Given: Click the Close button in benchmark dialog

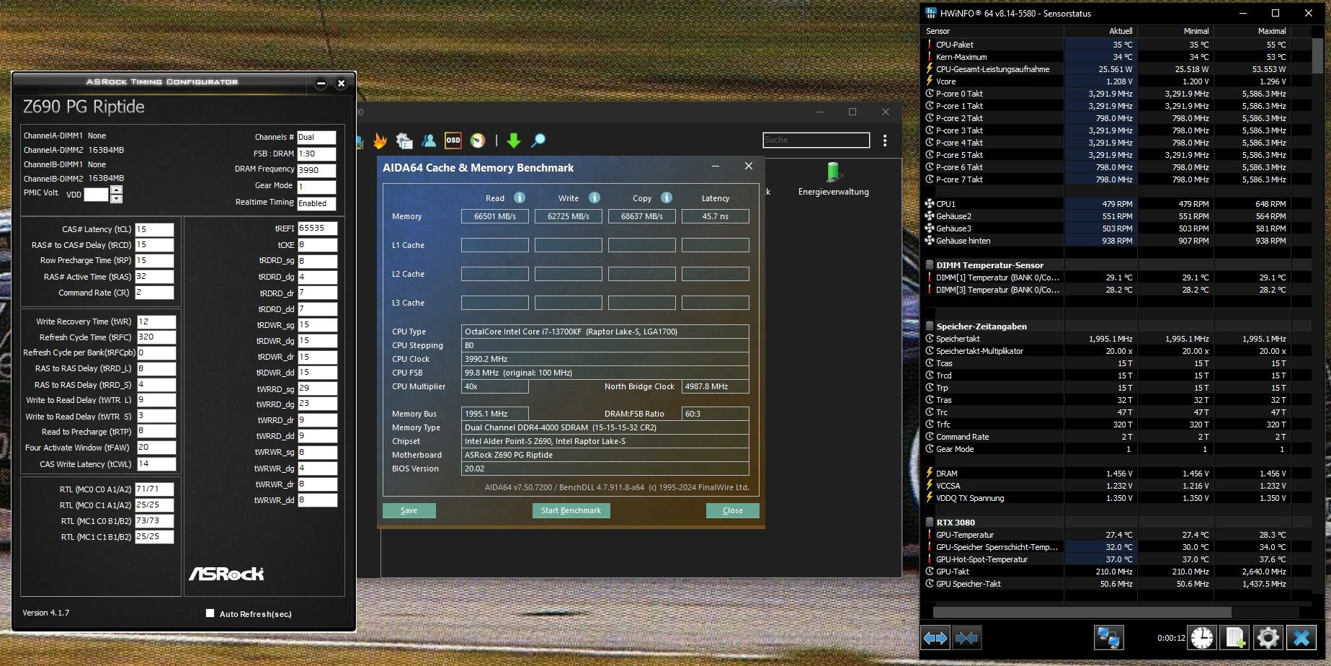Looking at the screenshot, I should pyautogui.click(x=732, y=510).
